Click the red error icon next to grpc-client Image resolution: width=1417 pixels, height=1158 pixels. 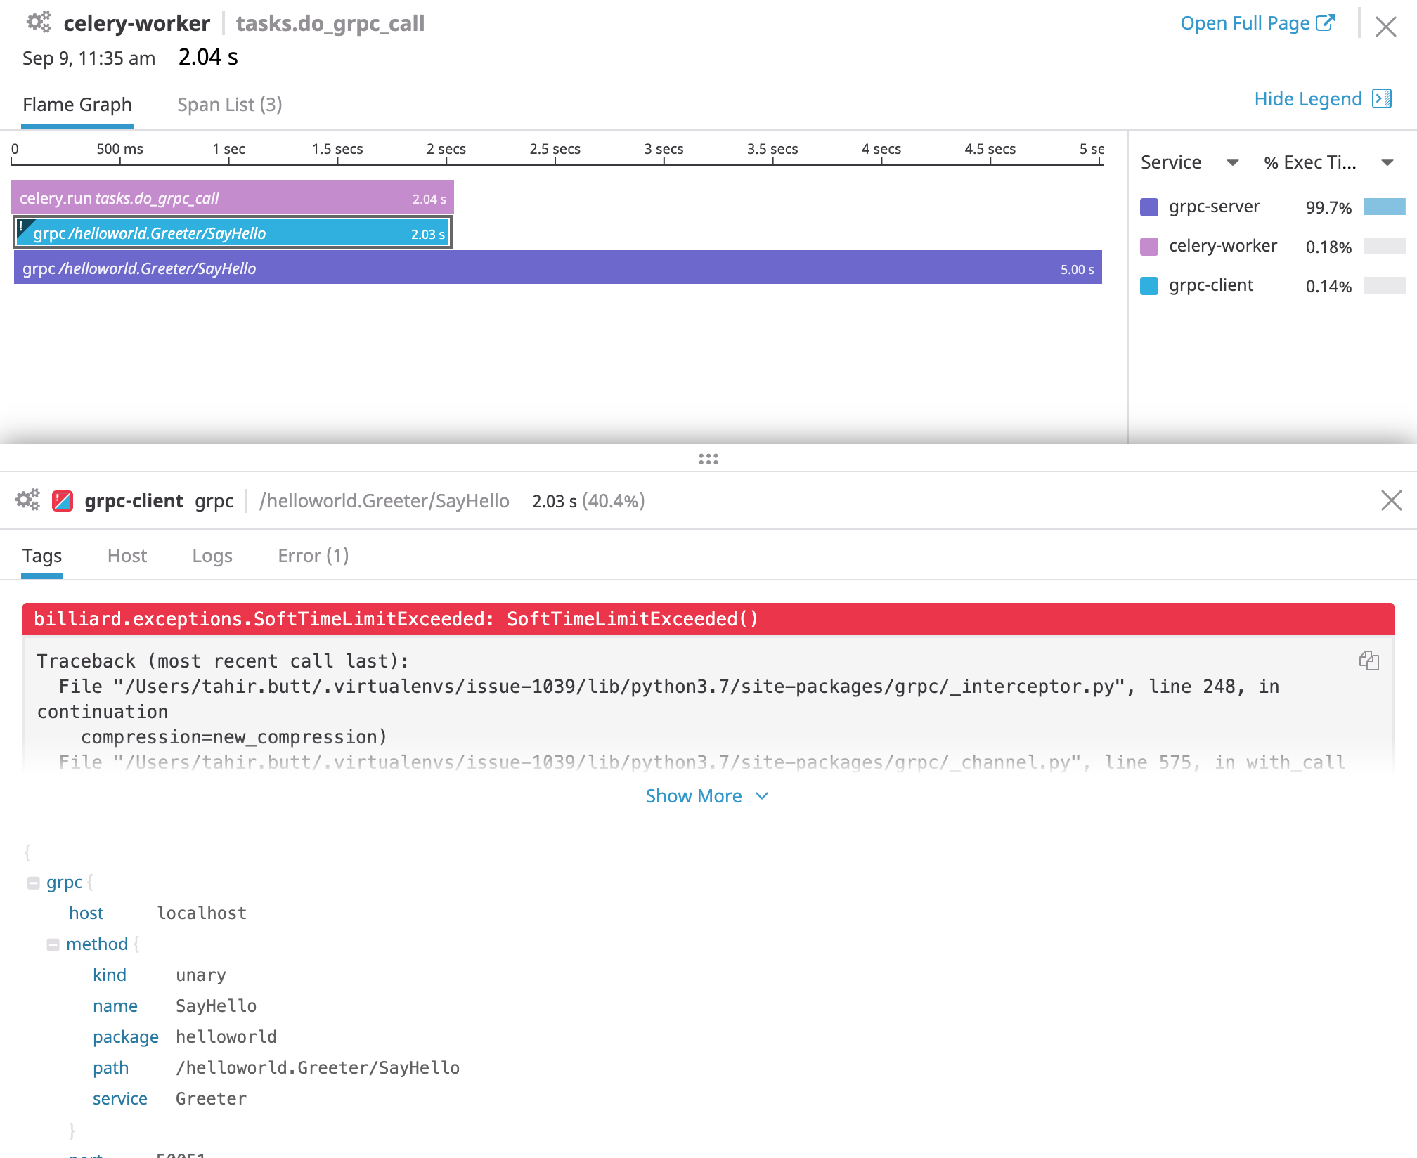(62, 500)
